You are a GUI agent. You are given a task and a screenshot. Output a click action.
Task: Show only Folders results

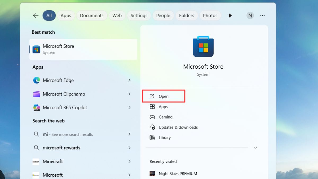coord(187,16)
